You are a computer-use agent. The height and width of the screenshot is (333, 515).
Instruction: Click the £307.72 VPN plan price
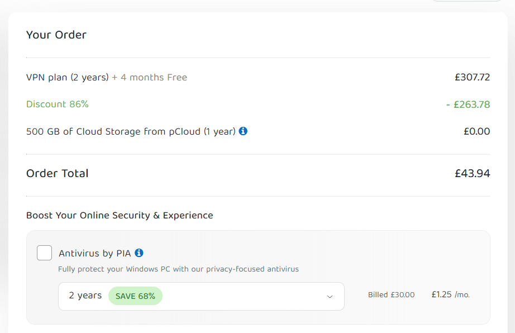[x=473, y=77]
